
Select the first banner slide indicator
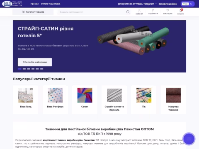[19, 69]
